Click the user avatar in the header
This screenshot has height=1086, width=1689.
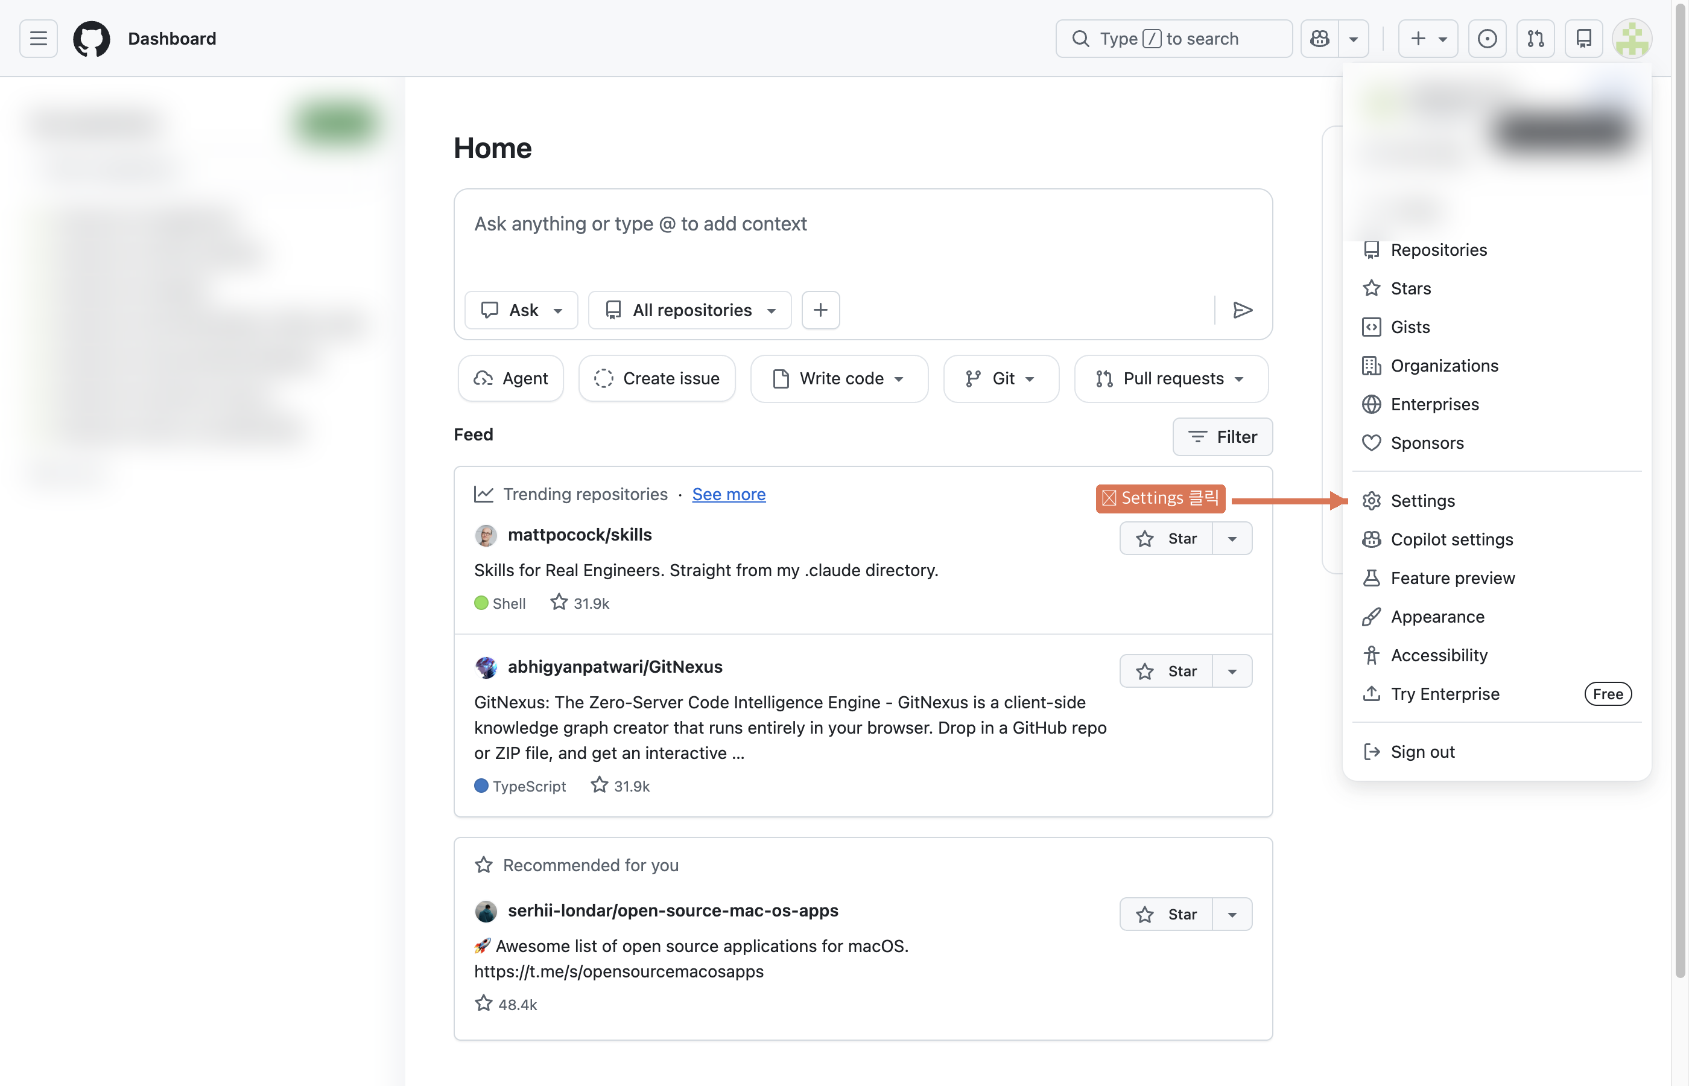click(1633, 38)
